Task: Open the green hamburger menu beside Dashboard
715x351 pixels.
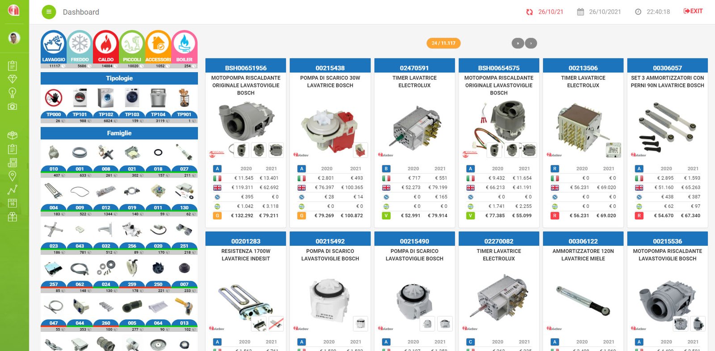Action: (49, 12)
